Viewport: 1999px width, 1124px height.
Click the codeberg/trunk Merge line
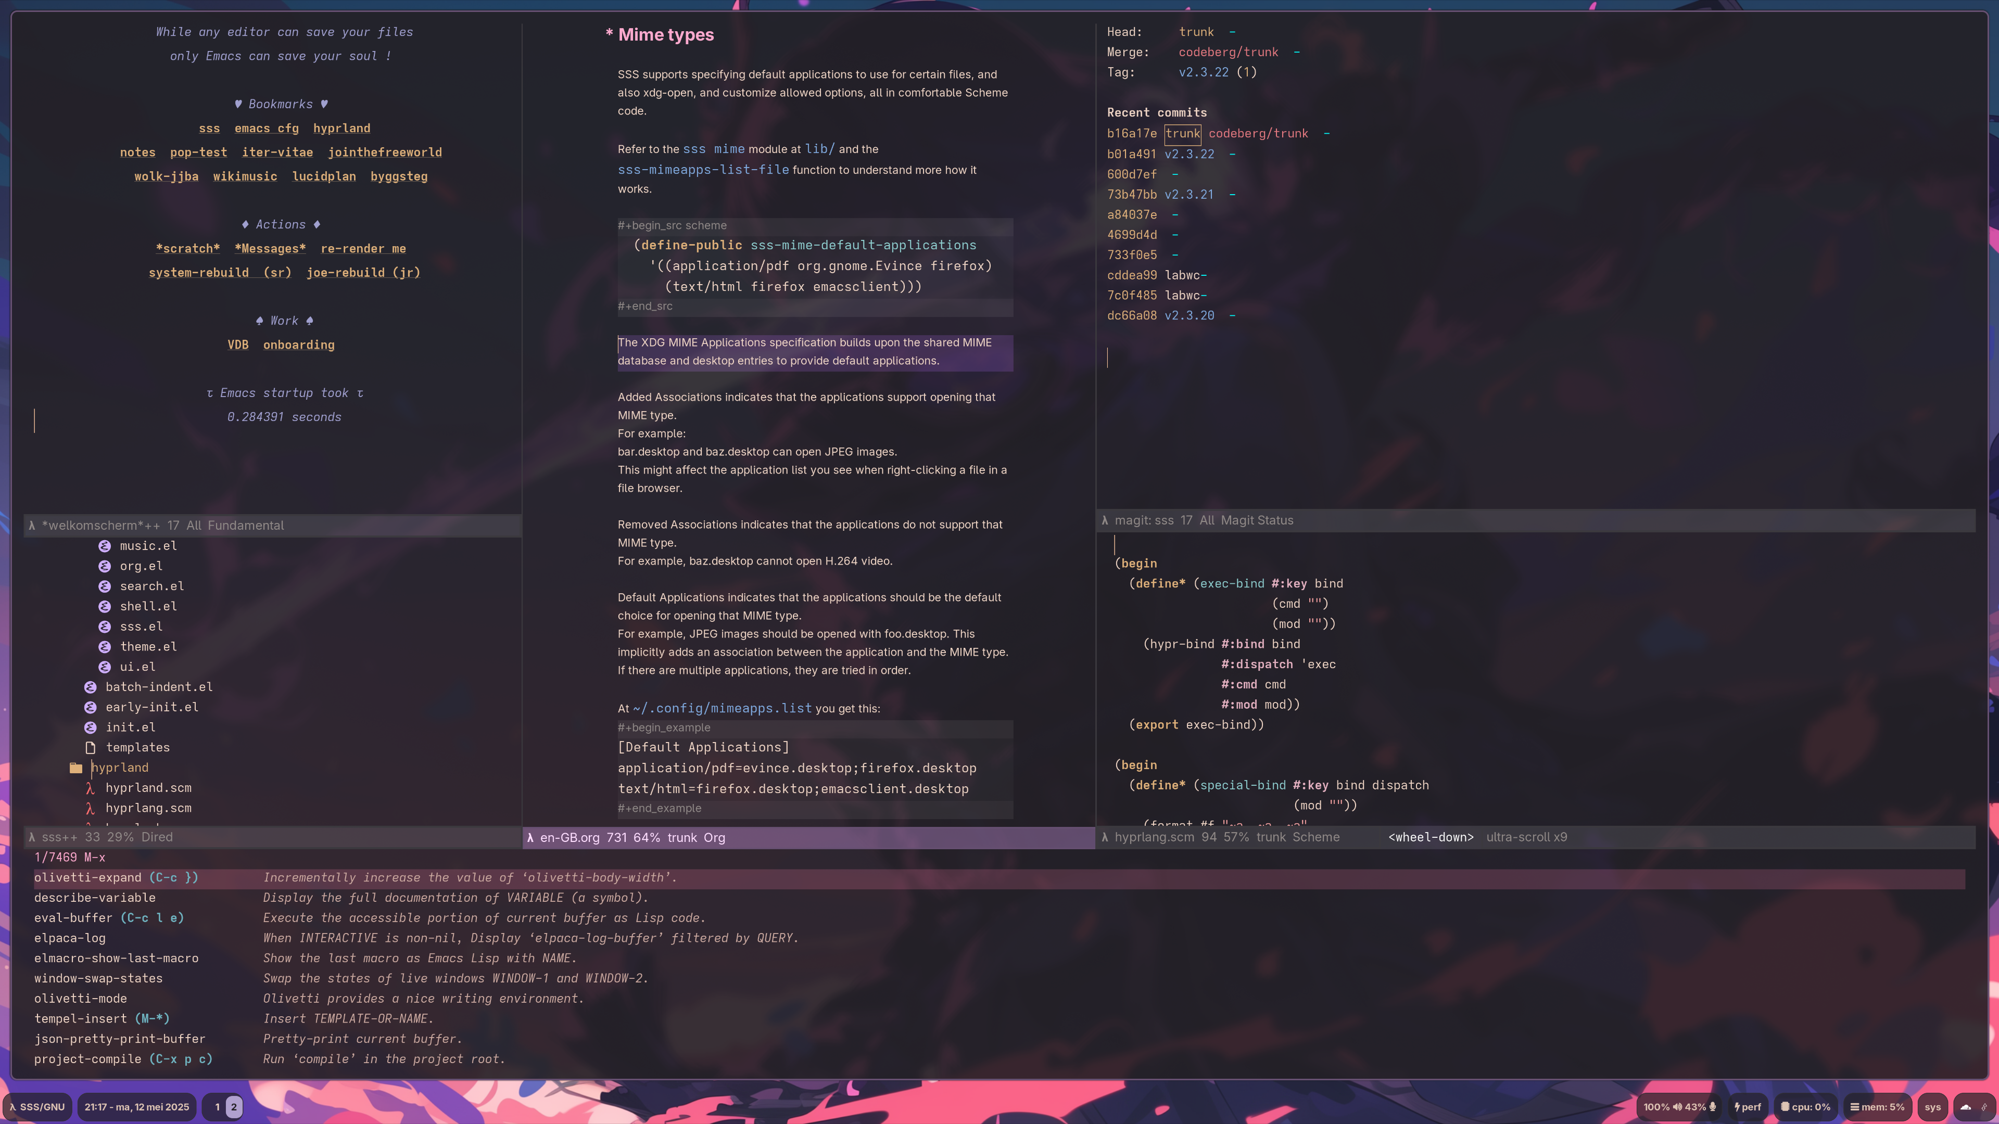coord(1229,52)
